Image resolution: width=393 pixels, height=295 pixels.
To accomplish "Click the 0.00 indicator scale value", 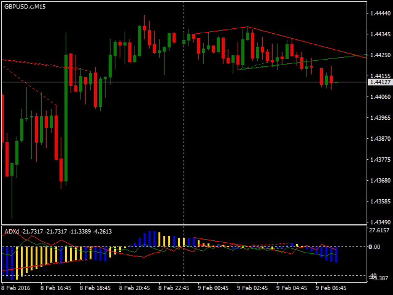I will click(375, 247).
